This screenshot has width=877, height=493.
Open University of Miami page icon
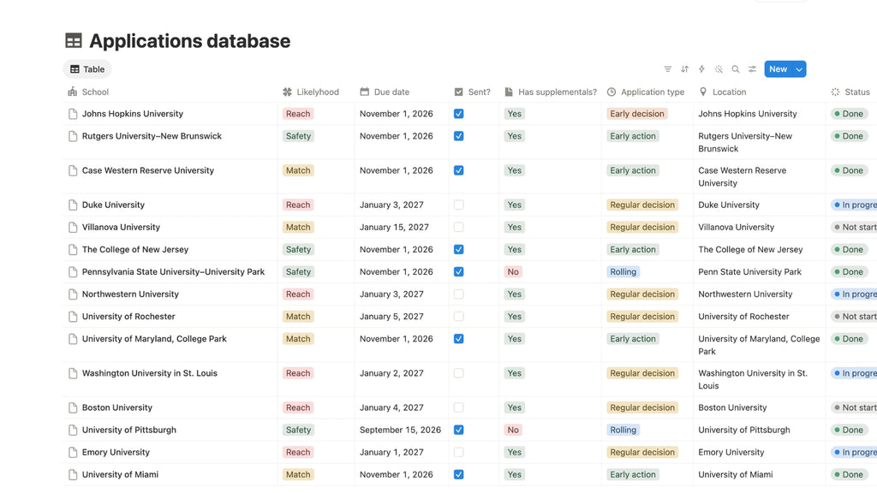[x=73, y=475]
